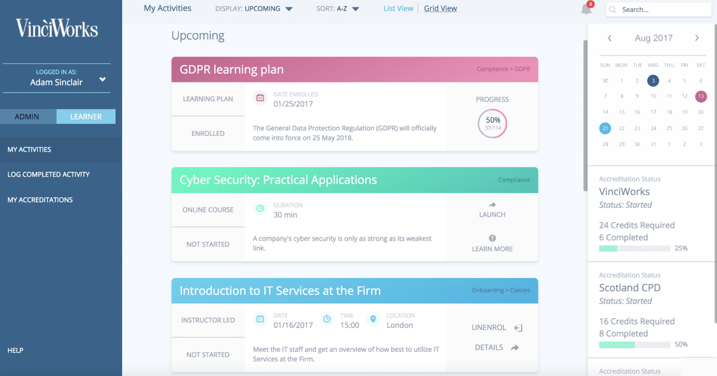Go to previous calendar month
The image size is (717, 376).
pos(610,38)
